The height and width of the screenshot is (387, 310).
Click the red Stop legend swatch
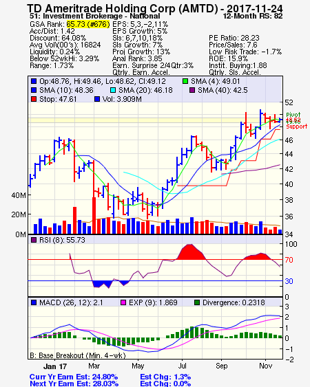point(34,99)
